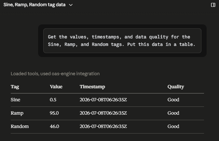Click the 'Value' column header
Viewport: 219px width, 141px height.
click(56, 87)
